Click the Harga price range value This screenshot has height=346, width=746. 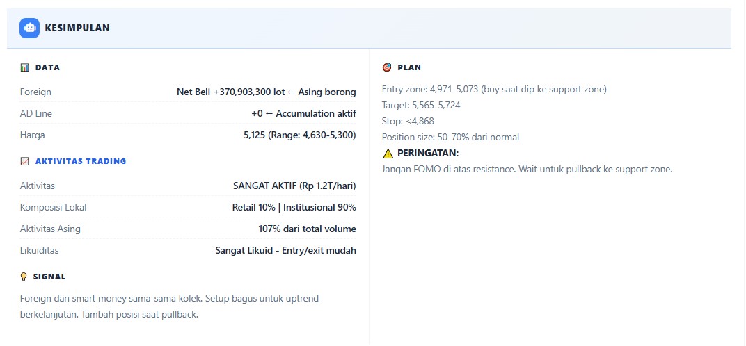299,135
